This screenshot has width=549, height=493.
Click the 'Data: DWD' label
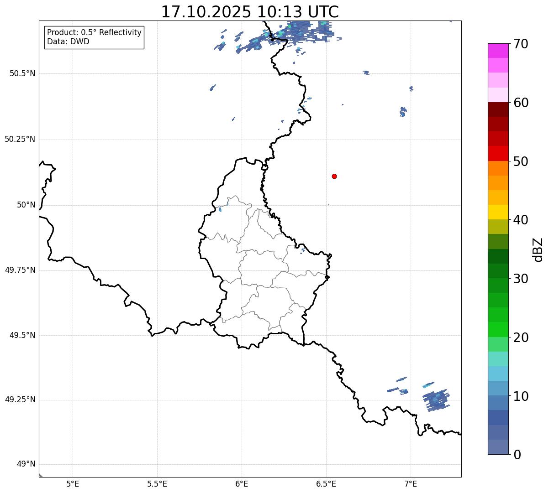click(69, 42)
